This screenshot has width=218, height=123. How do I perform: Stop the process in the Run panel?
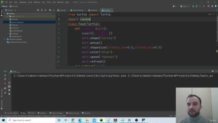(x=5, y=83)
